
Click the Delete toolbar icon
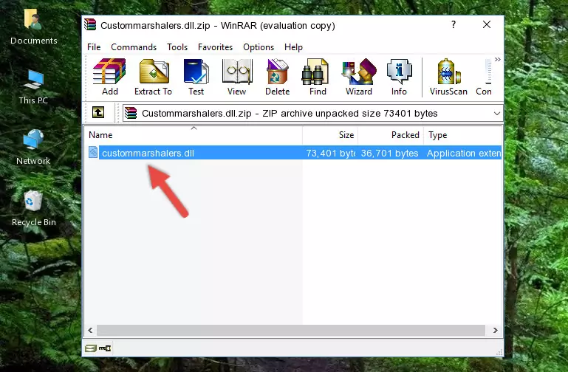click(278, 77)
